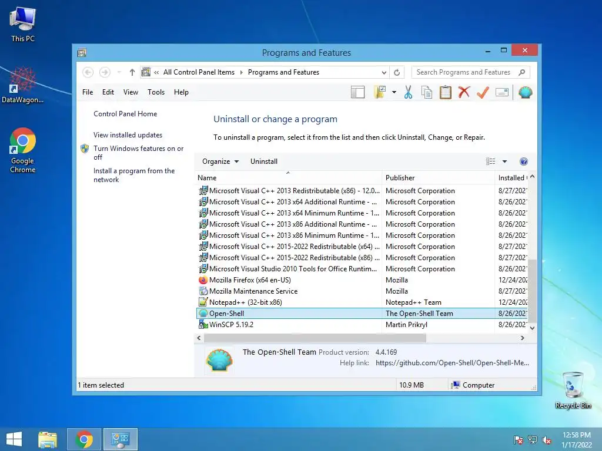Go to Control Panel Home
Image resolution: width=602 pixels, height=451 pixels.
[x=125, y=114]
